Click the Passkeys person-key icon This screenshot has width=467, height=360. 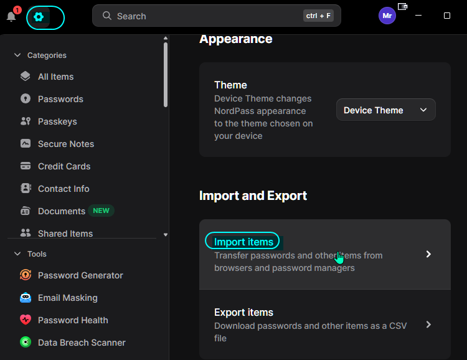(x=26, y=121)
